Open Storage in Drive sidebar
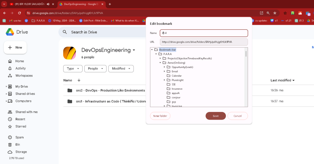Viewport: 314px width, 164px height. coord(21,152)
